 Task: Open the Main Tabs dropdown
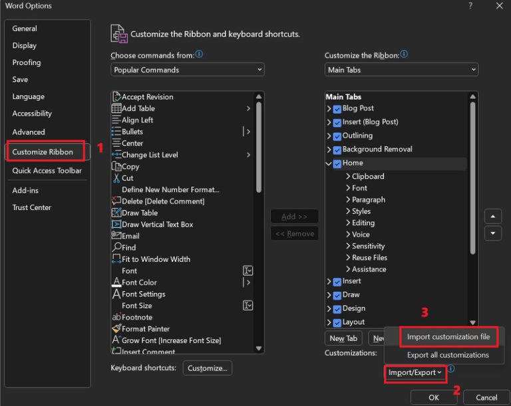401,70
